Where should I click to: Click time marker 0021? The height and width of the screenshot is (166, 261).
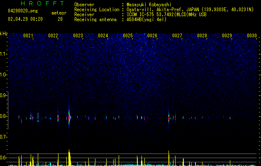click(x=28, y=36)
